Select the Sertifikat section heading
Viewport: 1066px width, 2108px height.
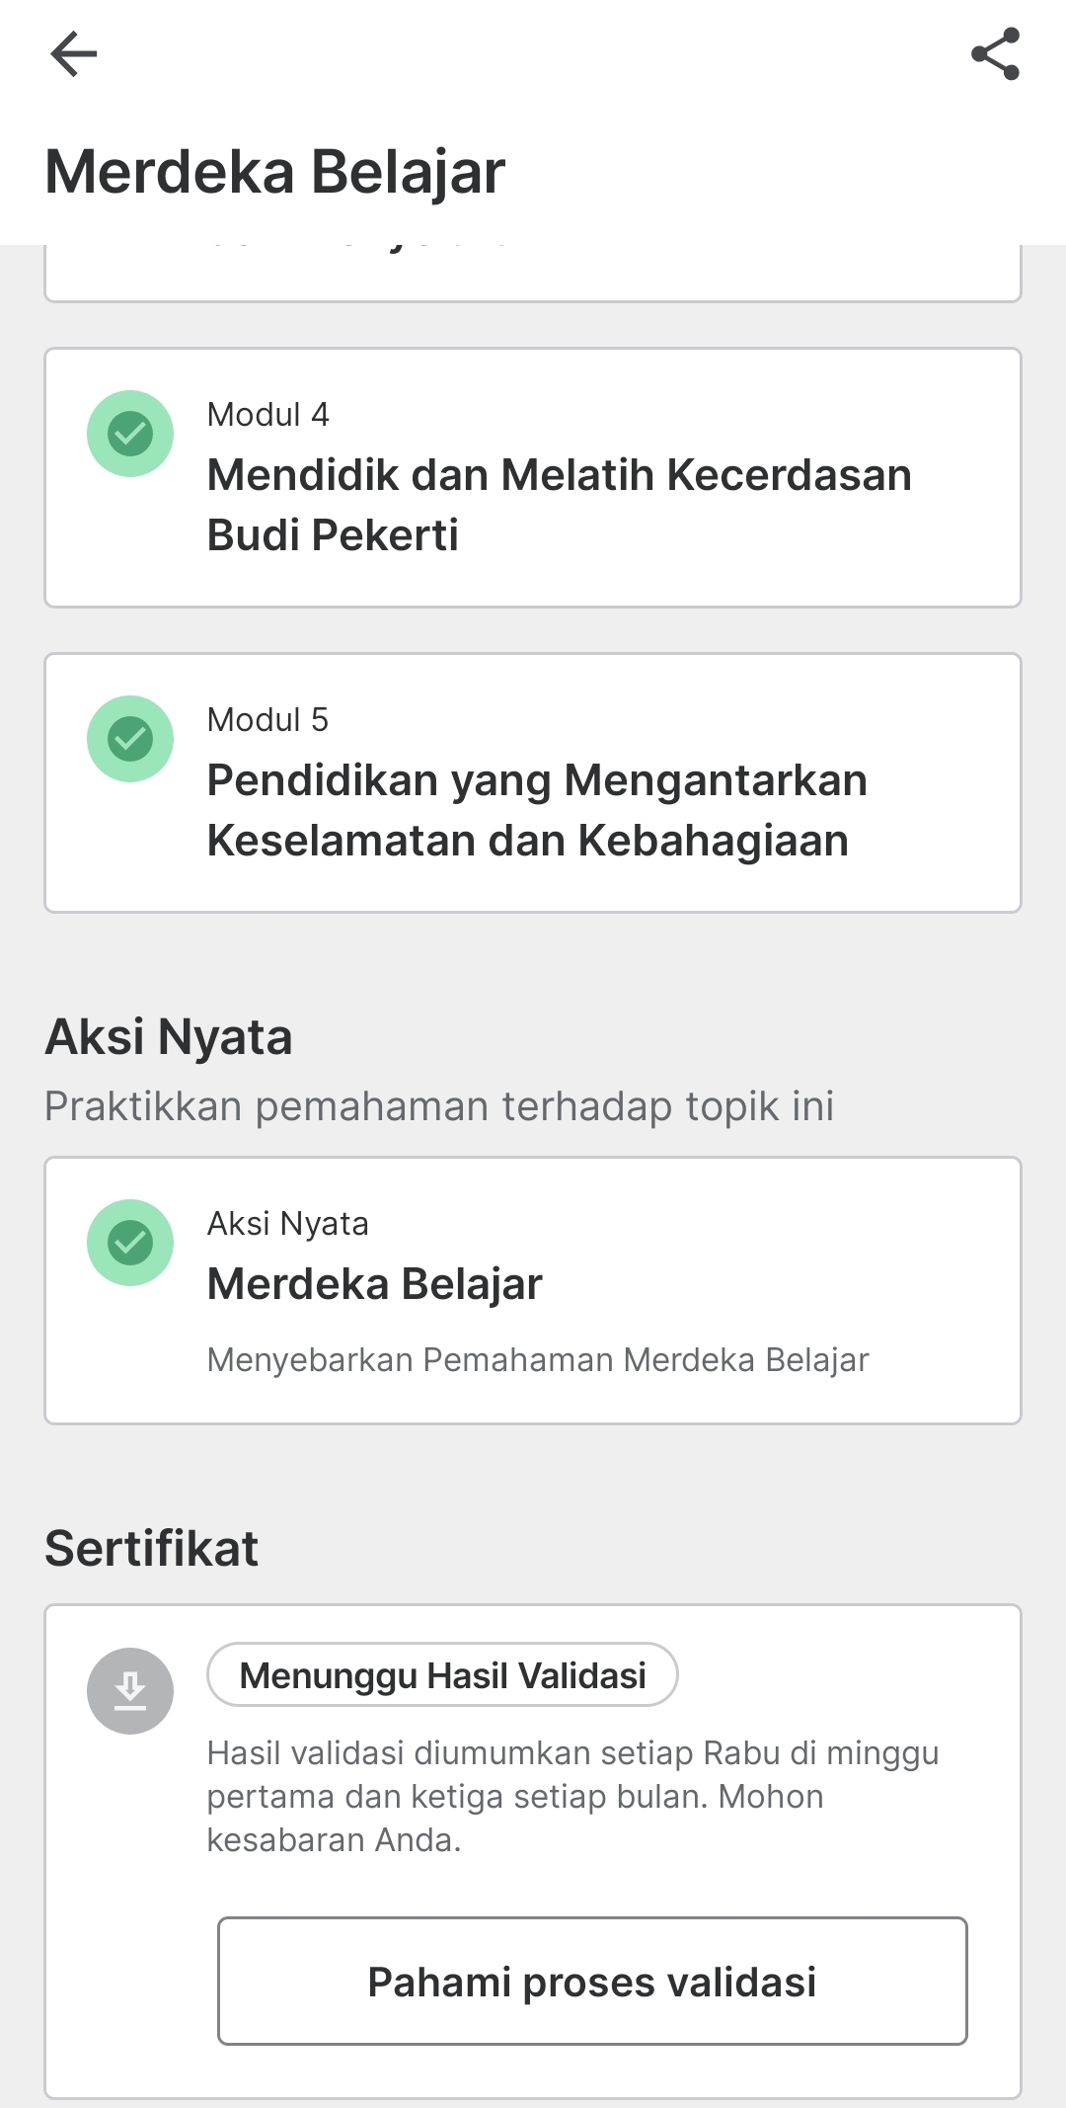151,1548
